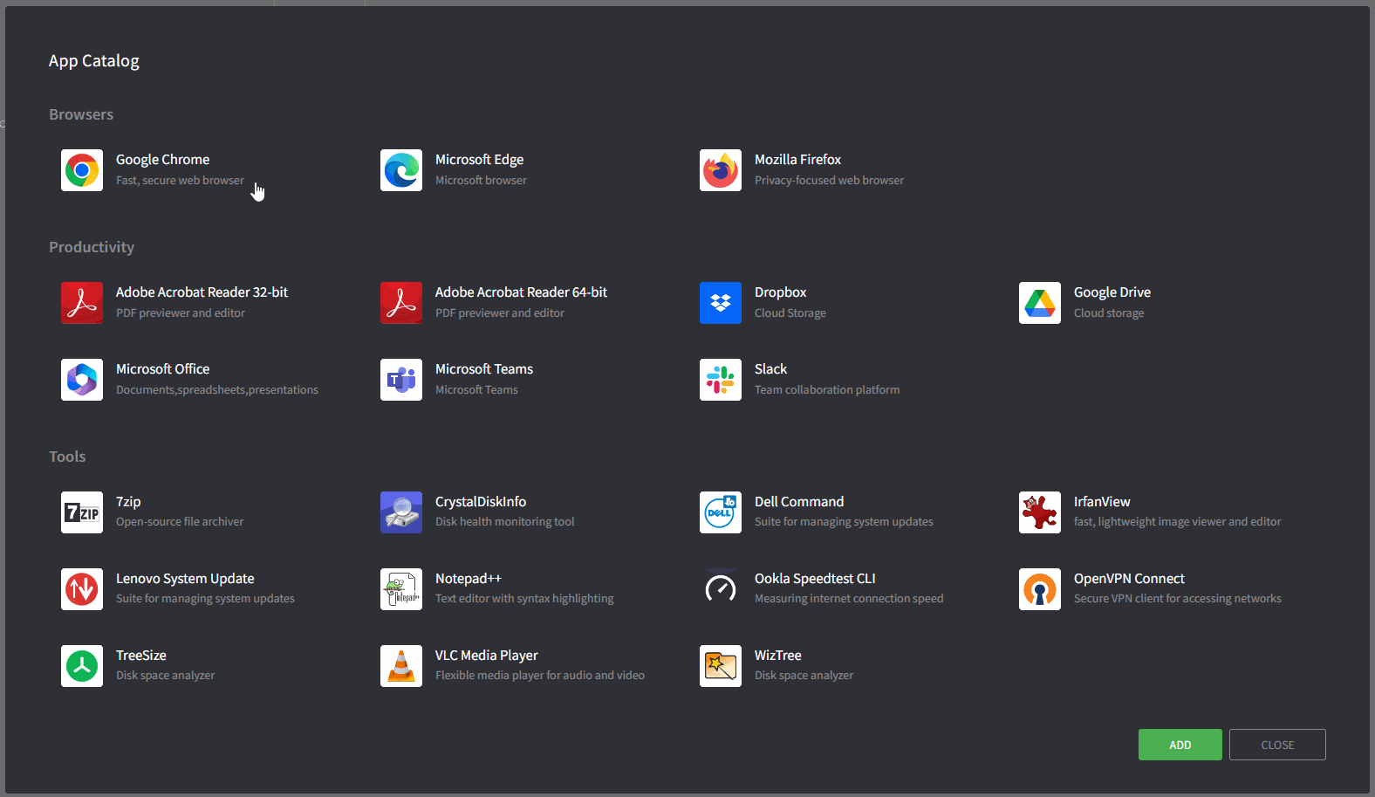Click the Slack app icon
This screenshot has width=1375, height=797.
pyautogui.click(x=721, y=380)
